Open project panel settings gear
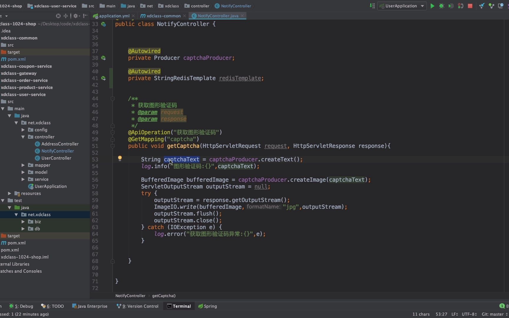Viewport: 509px width, 318px height. coord(75,16)
